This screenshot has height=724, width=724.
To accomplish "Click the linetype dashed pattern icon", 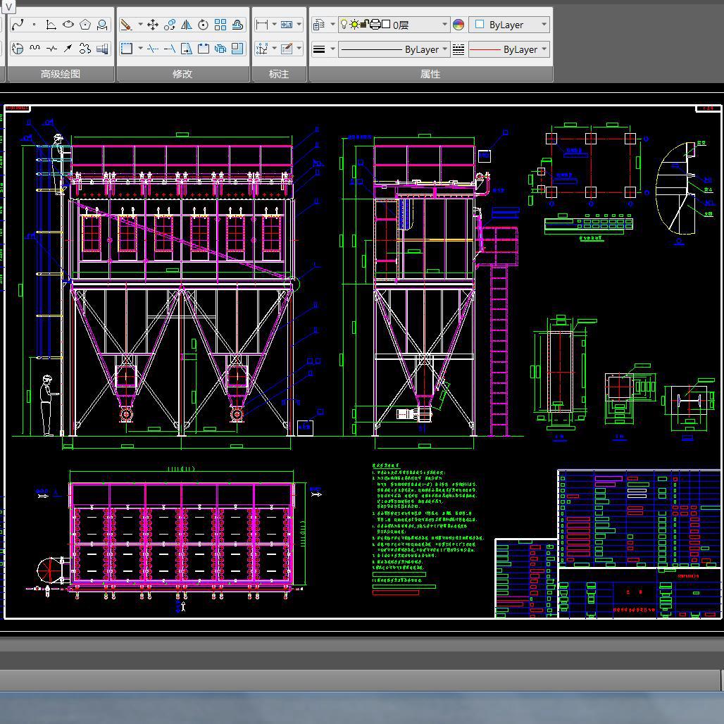I will (x=458, y=49).
